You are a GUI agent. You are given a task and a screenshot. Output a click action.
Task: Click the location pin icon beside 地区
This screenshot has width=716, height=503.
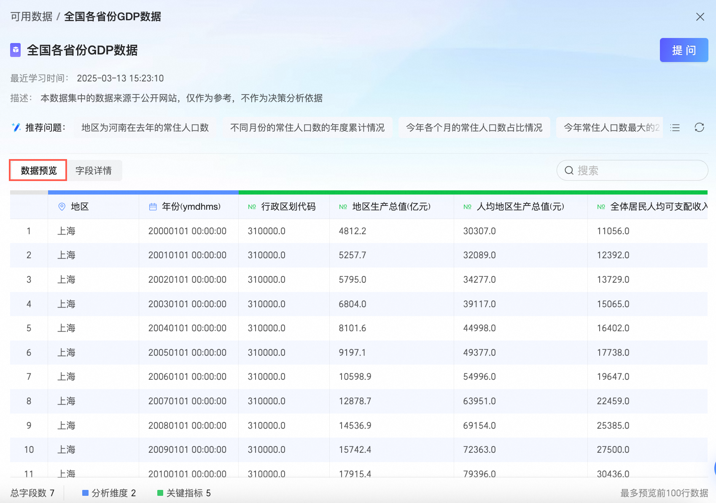point(62,207)
